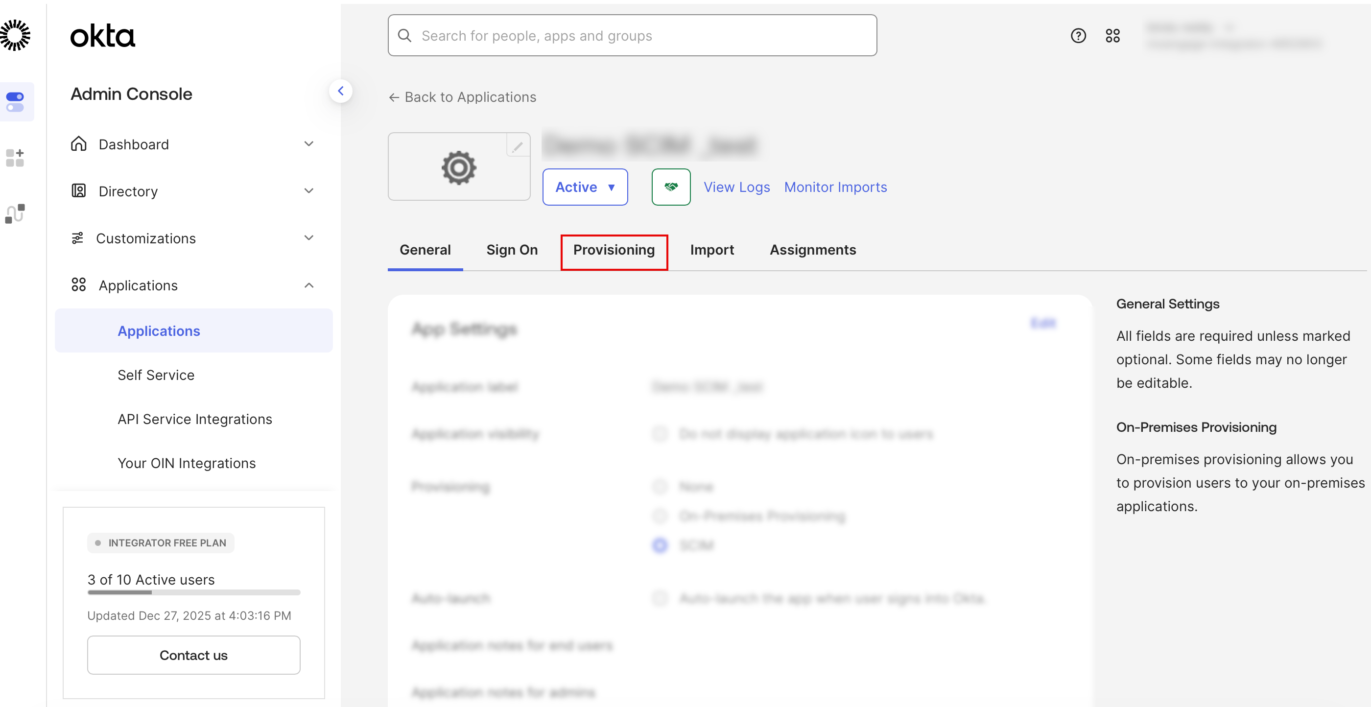Open the apps grid icon in header
The image size is (1371, 707).
click(1112, 36)
